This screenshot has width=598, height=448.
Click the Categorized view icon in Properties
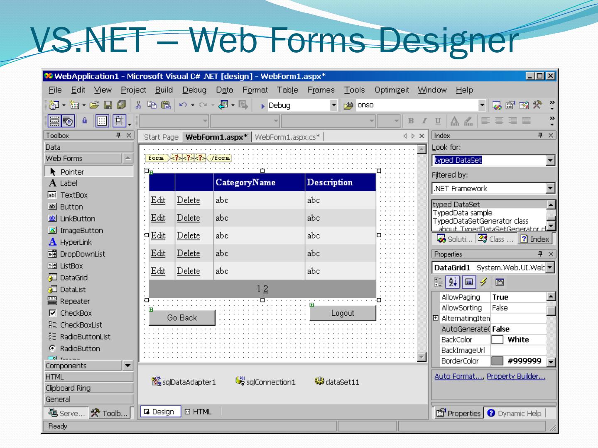[x=439, y=282]
